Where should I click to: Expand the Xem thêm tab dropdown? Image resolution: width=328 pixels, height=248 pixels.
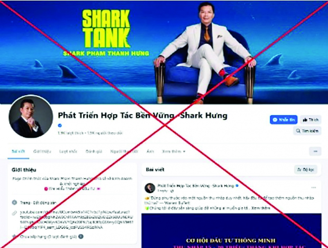[x=174, y=151]
